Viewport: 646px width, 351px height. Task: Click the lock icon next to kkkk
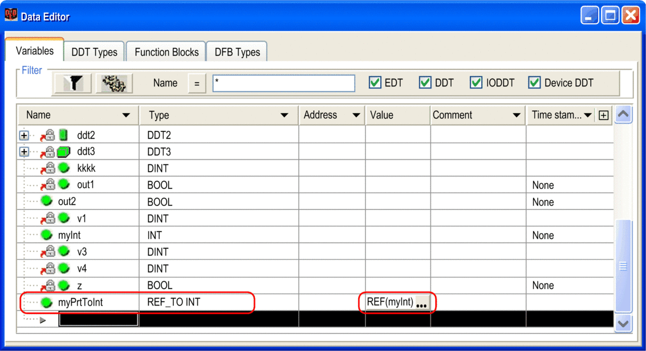(x=49, y=168)
